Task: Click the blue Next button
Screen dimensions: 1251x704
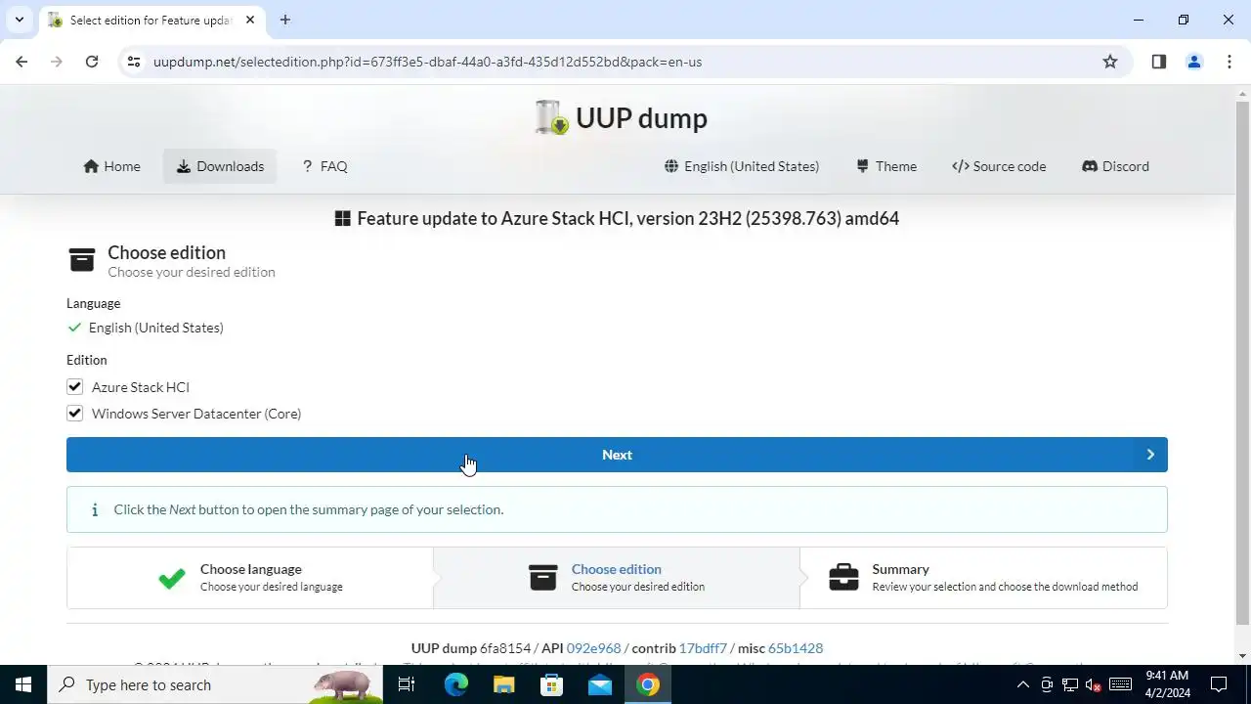Action: [x=617, y=455]
